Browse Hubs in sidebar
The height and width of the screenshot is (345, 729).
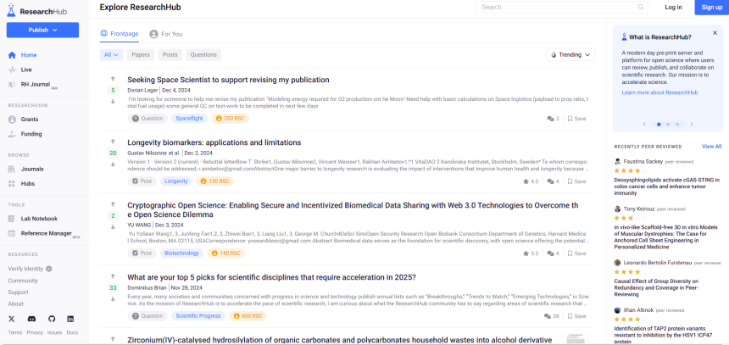click(27, 184)
